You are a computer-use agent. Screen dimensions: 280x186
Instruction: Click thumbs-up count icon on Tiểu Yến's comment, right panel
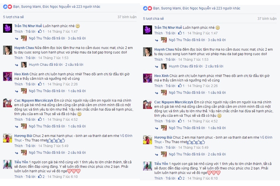pyautogui.click(x=181, y=178)
